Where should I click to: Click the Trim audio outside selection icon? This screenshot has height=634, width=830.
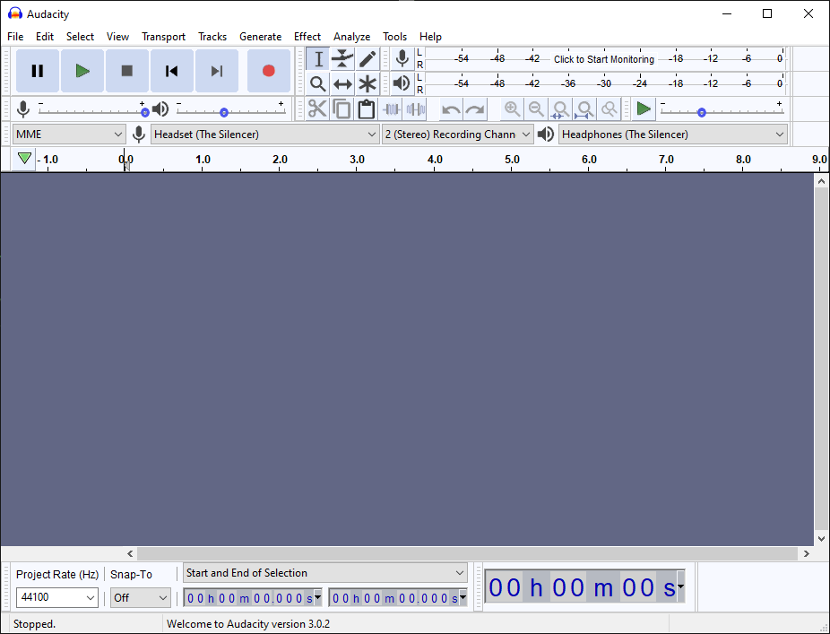click(x=391, y=109)
